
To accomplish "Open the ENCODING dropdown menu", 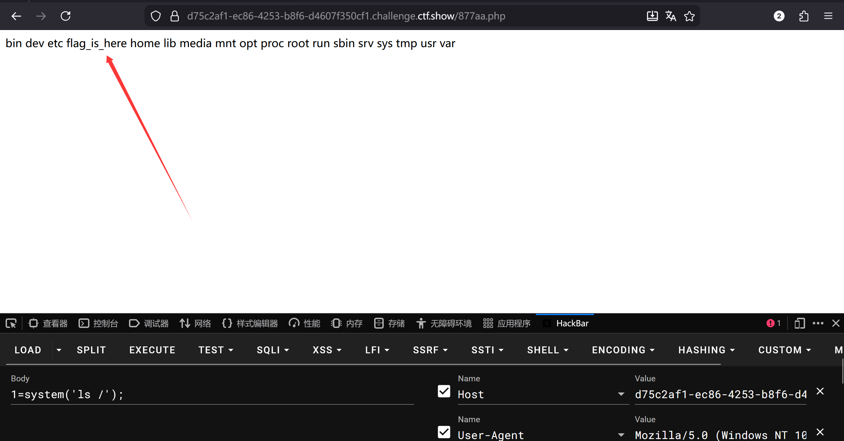I will click(x=623, y=350).
